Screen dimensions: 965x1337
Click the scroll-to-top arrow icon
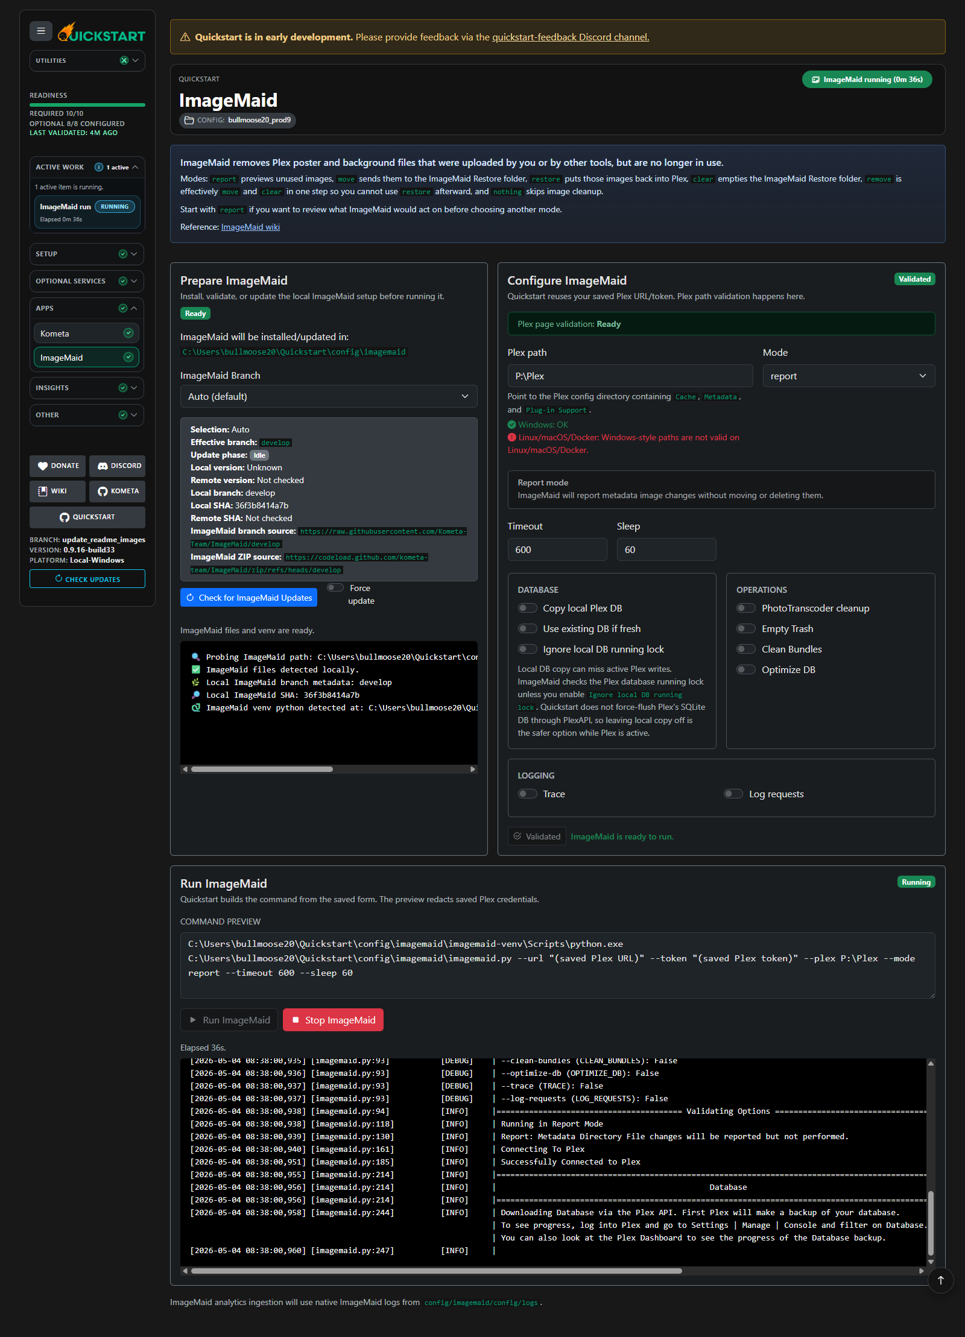(940, 1280)
